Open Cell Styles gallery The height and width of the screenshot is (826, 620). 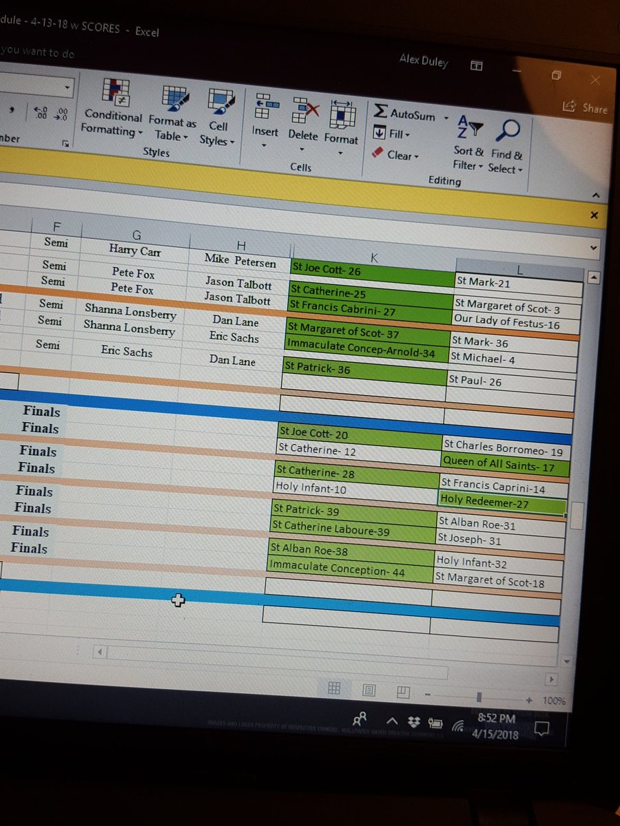[x=219, y=117]
